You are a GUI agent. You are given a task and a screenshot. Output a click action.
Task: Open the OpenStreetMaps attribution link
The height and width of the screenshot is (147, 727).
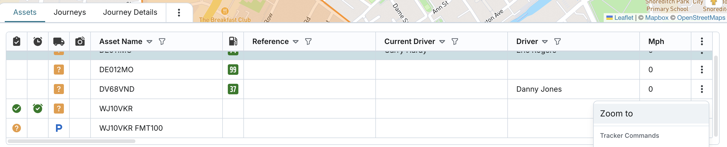pos(701,18)
